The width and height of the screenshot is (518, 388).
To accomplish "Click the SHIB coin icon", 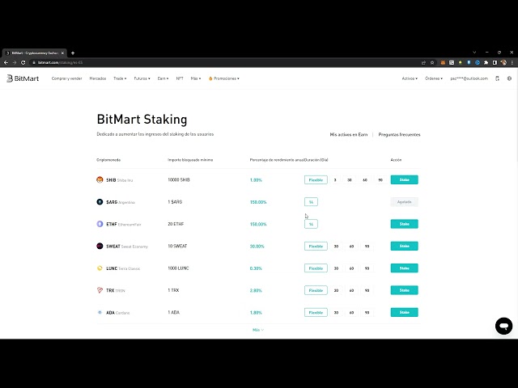I will pyautogui.click(x=100, y=179).
